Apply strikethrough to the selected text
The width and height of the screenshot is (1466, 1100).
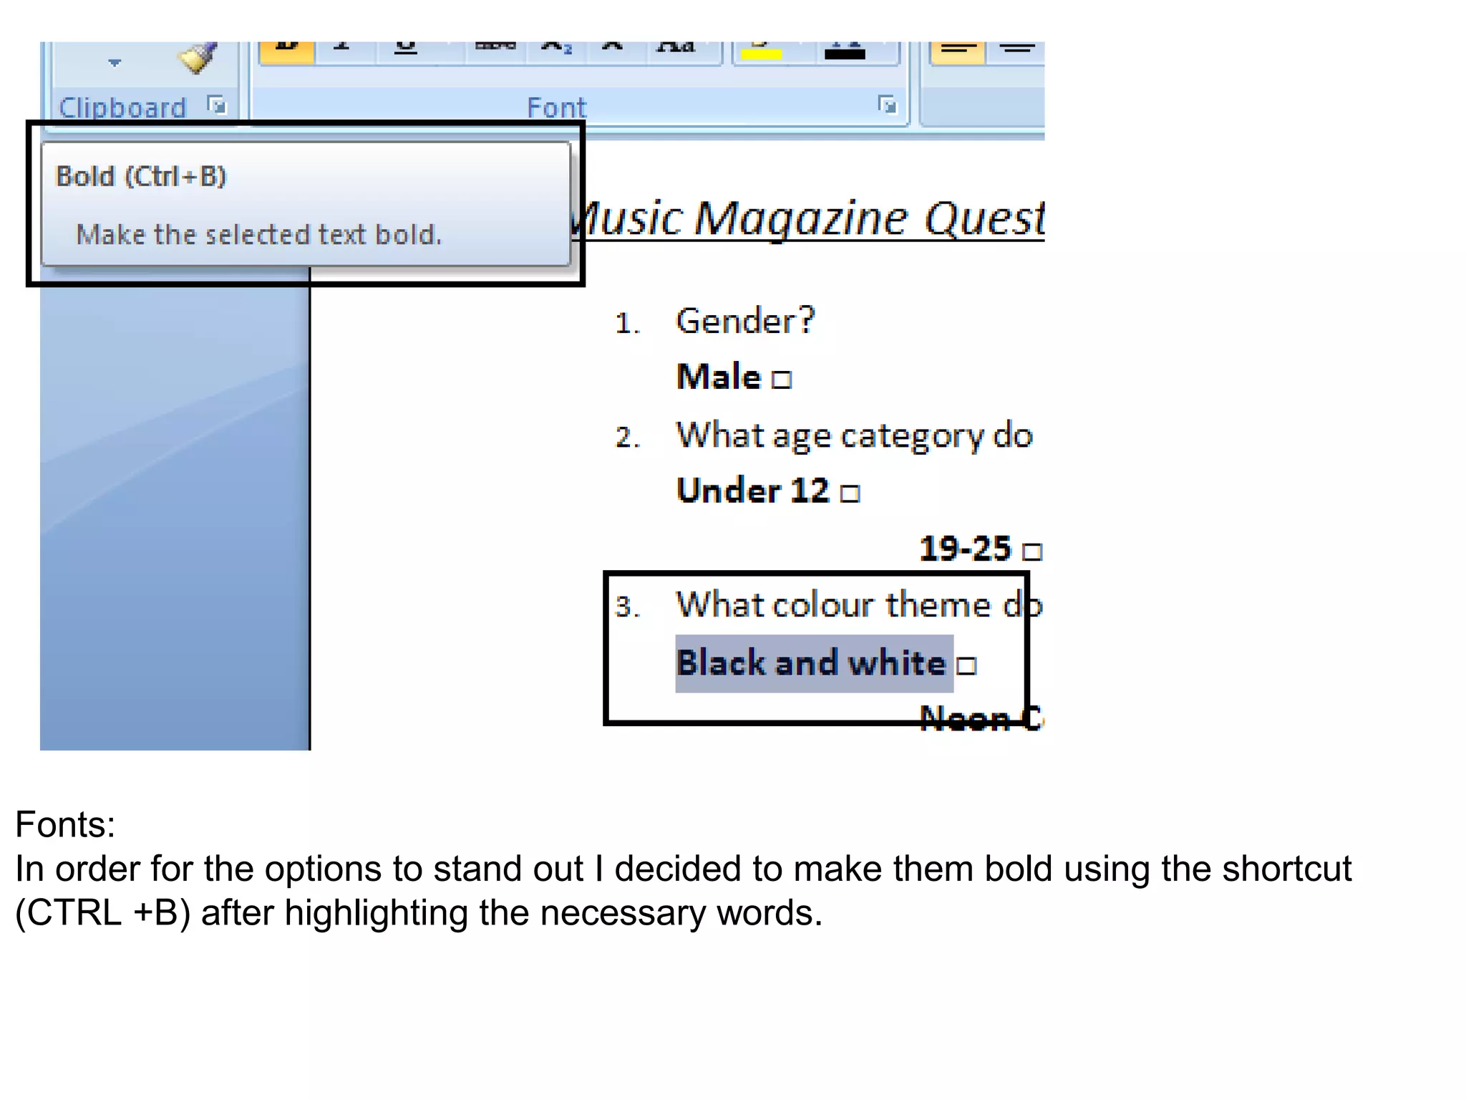pyautogui.click(x=495, y=52)
